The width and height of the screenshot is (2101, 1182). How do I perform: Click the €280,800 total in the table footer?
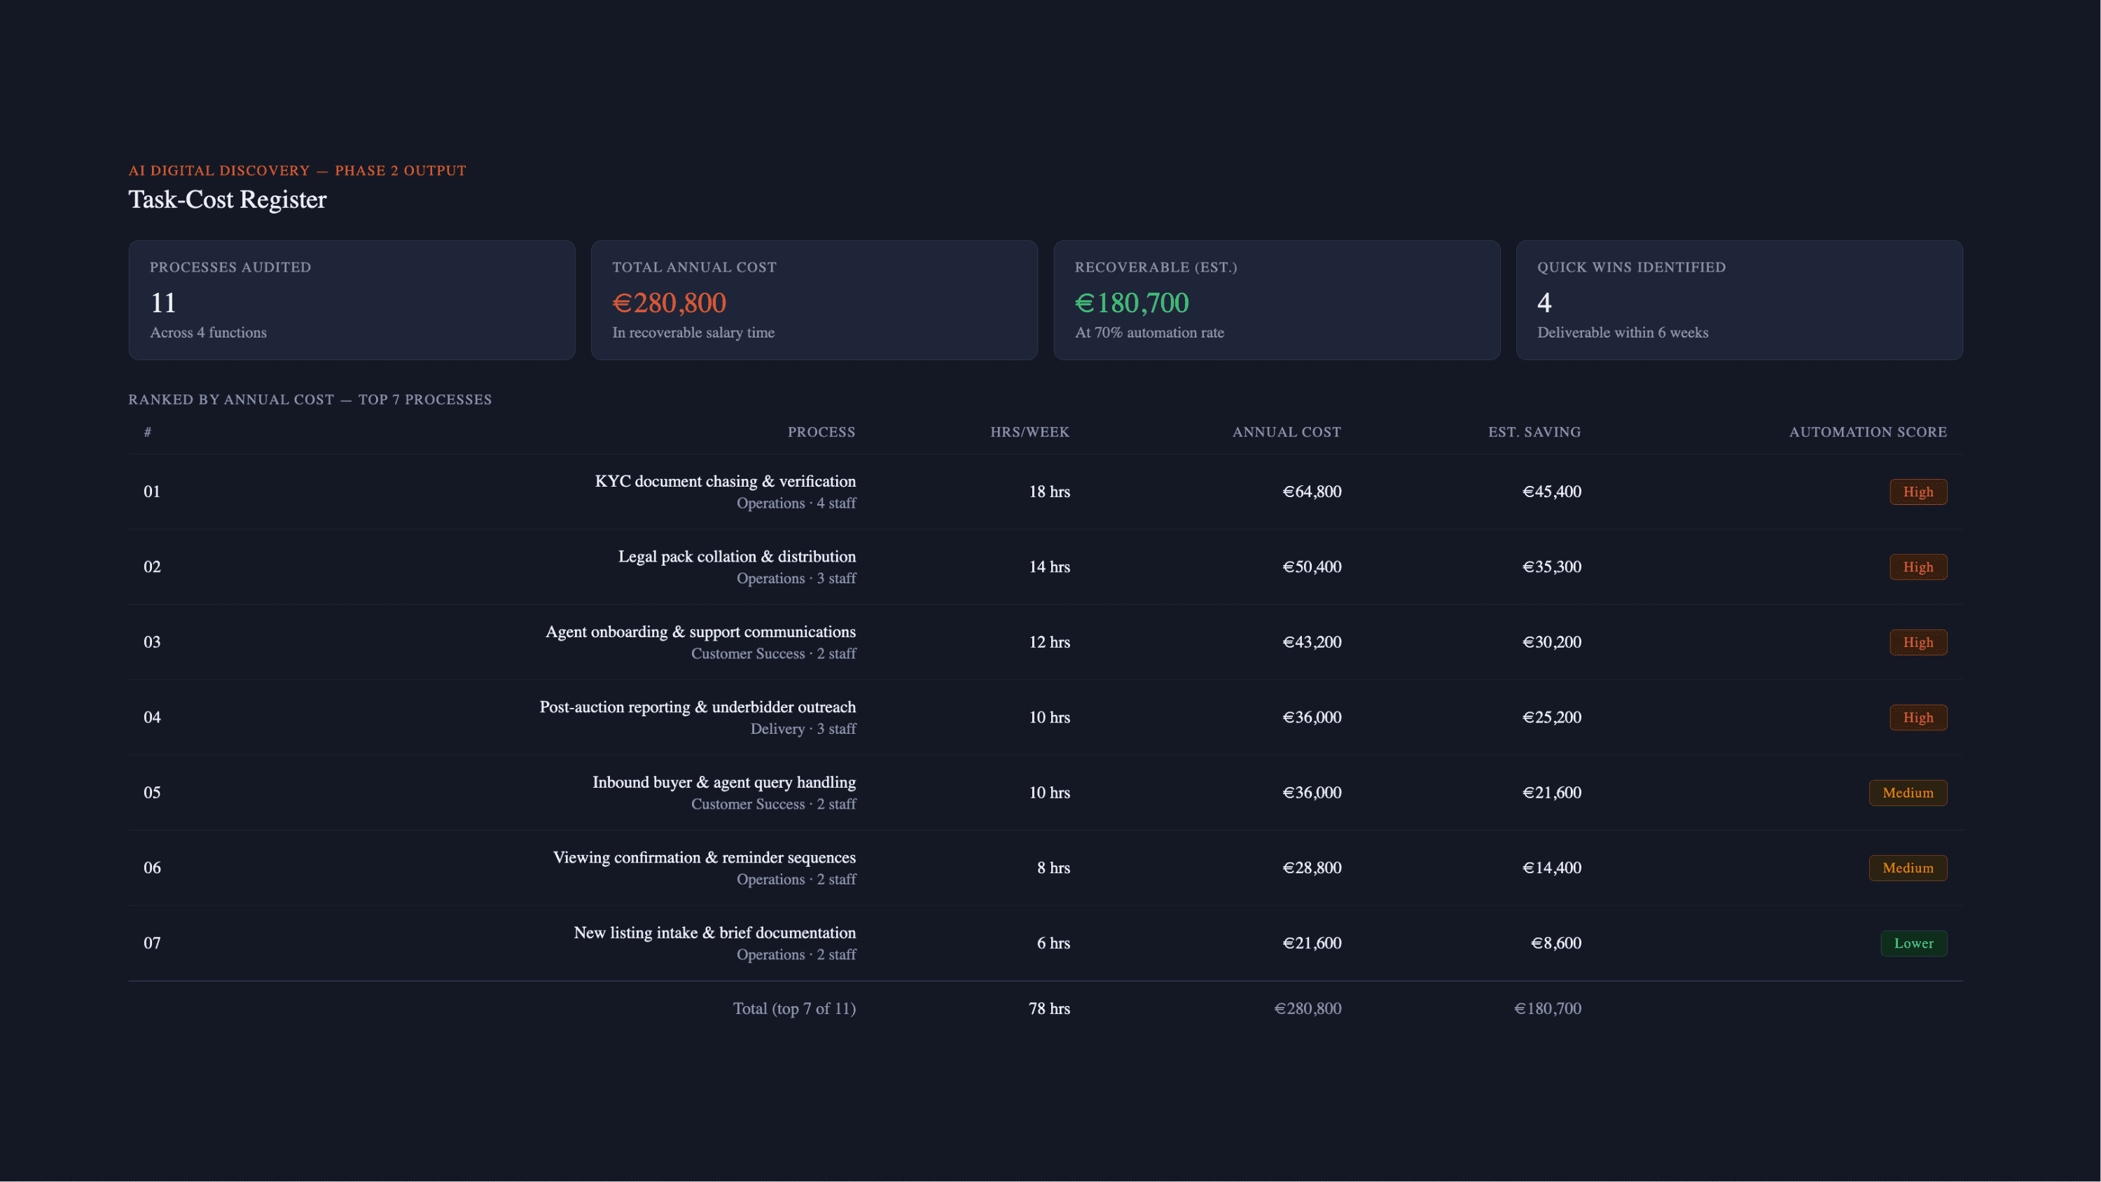1308,1008
